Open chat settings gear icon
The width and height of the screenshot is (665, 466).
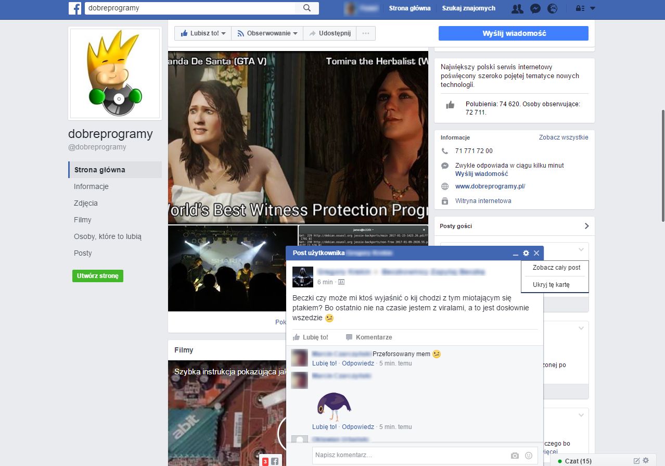point(646,461)
